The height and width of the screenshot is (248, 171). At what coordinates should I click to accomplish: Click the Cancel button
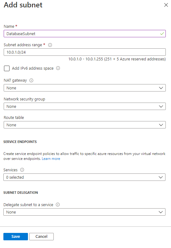click(41, 237)
